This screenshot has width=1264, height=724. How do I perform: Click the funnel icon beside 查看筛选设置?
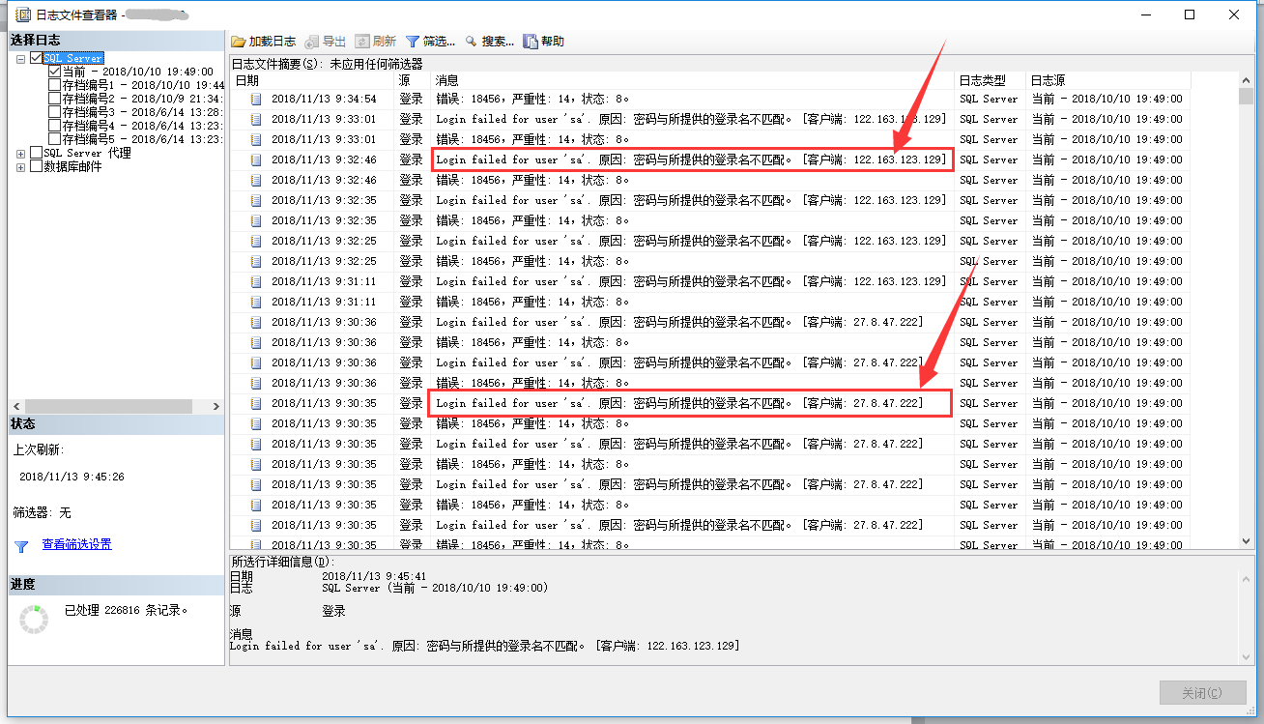point(21,546)
